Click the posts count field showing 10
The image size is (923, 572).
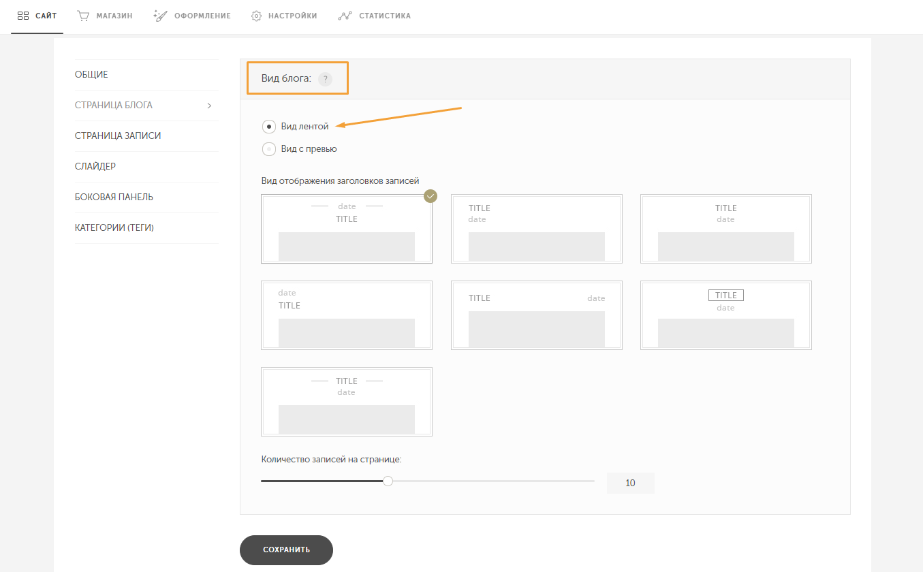coord(630,483)
